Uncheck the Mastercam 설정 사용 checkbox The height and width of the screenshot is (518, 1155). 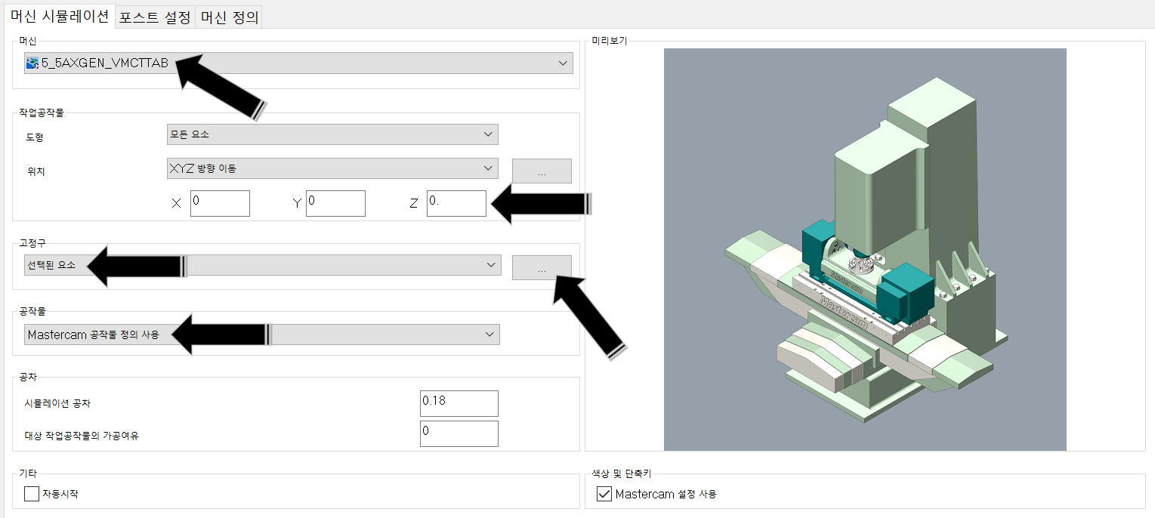tap(604, 495)
